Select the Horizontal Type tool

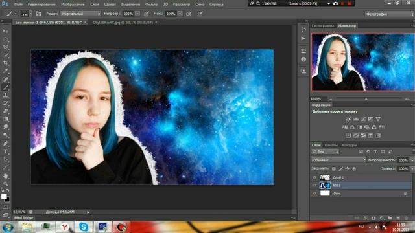(x=5, y=151)
